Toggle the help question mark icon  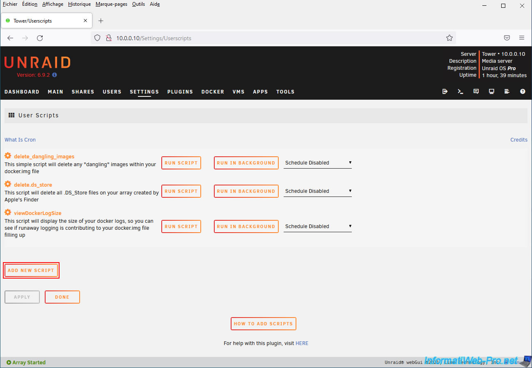523,91
